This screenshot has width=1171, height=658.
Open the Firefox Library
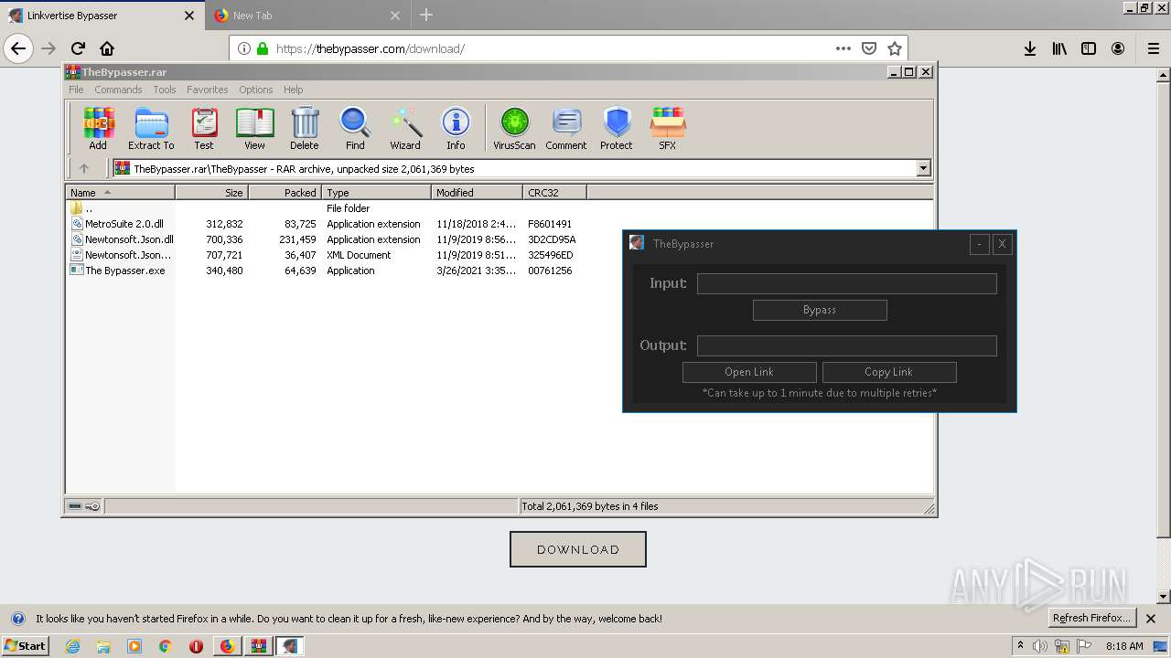pos(1059,48)
